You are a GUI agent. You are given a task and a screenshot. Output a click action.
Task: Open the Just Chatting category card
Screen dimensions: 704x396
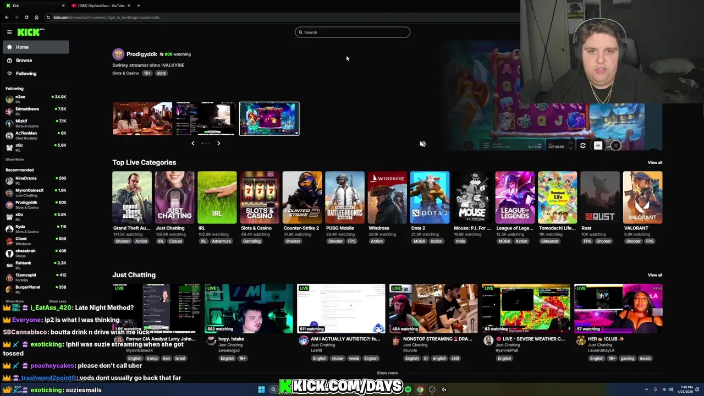click(174, 197)
